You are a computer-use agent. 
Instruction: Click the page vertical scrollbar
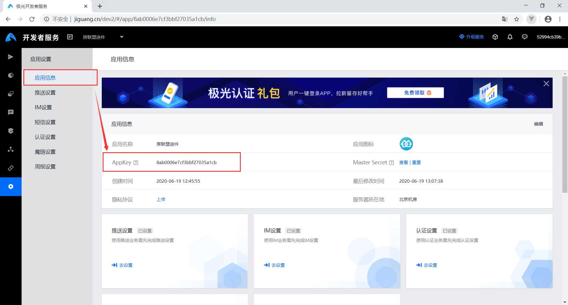click(565, 135)
